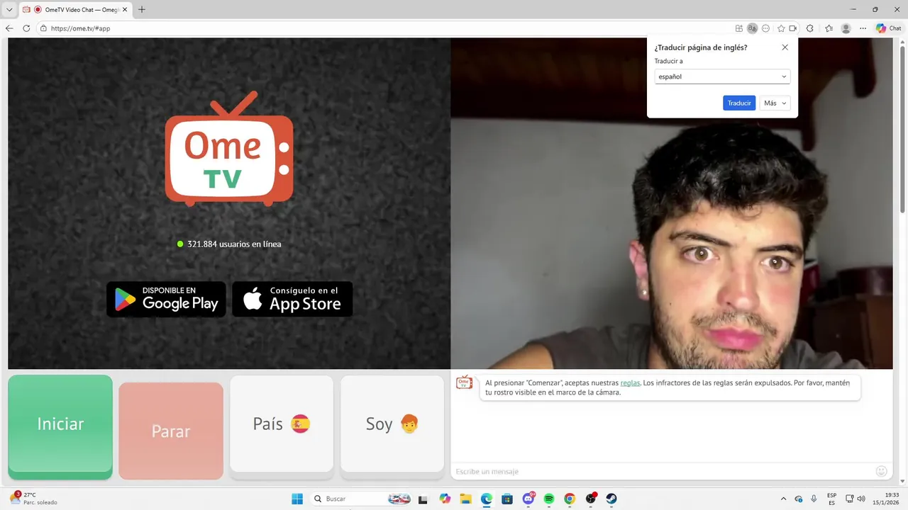Open the favorites list icon

click(x=829, y=28)
